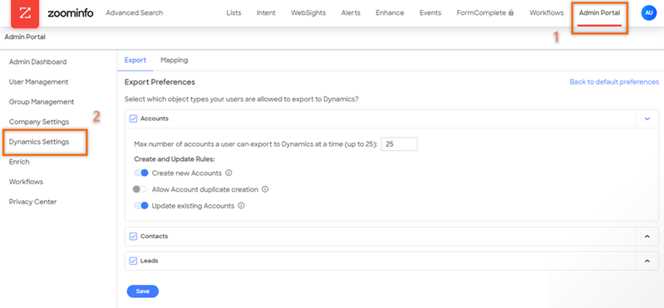Click the Export Preferences heading
The image size is (664, 308).
pyautogui.click(x=160, y=82)
